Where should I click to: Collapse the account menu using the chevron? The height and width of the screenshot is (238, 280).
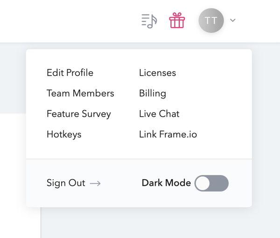coord(233,21)
